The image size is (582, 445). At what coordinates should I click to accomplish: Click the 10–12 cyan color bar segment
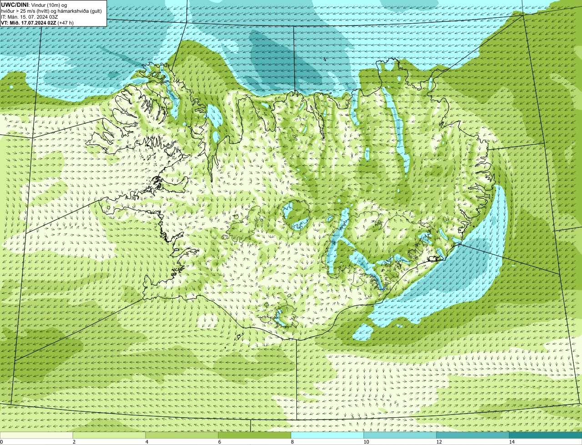click(x=400, y=435)
